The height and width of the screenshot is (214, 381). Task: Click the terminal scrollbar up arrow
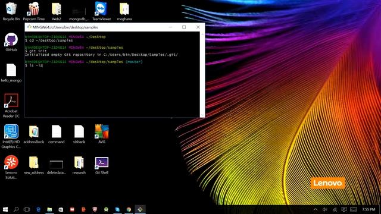(x=202, y=34)
